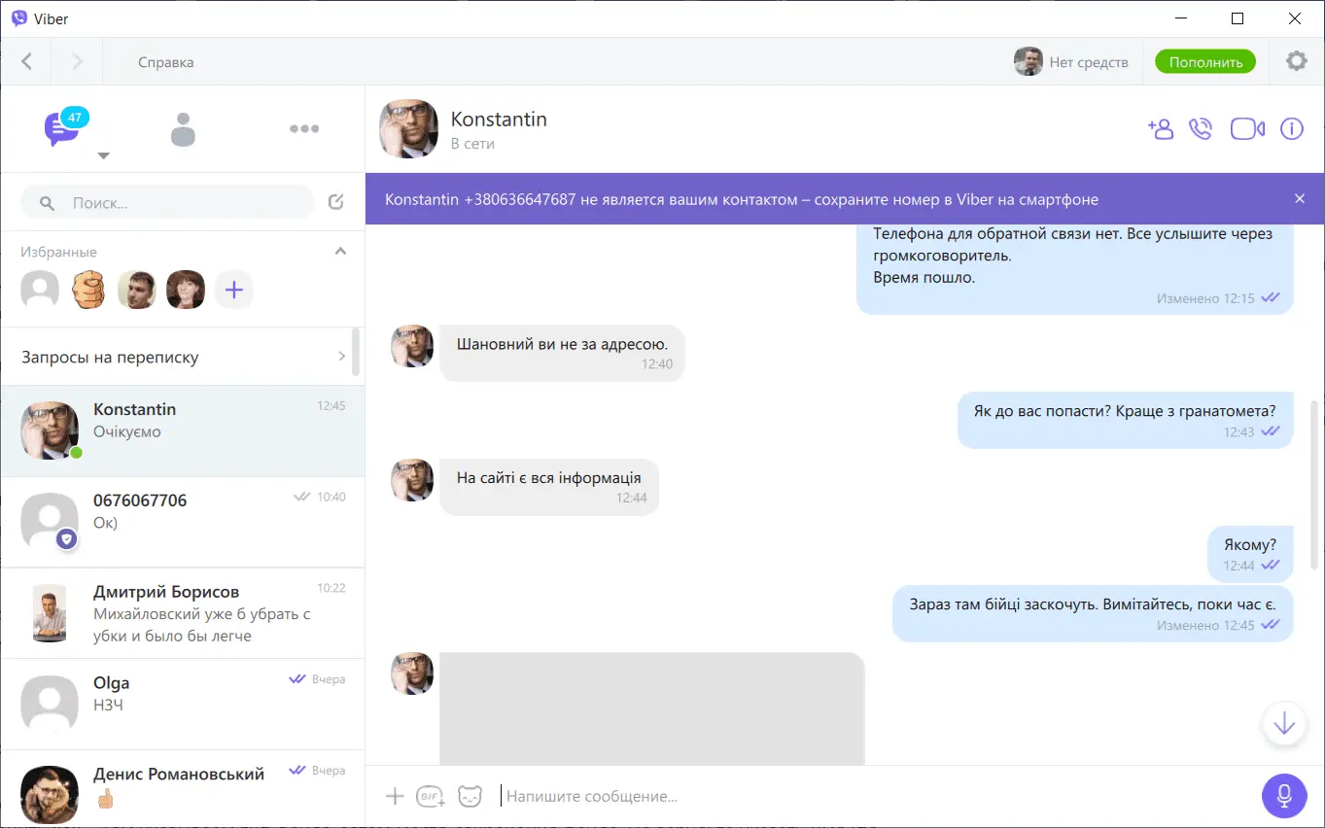Viewport: 1325px width, 828px height.
Task: Start a voice call with Konstantin
Action: pos(1201,129)
